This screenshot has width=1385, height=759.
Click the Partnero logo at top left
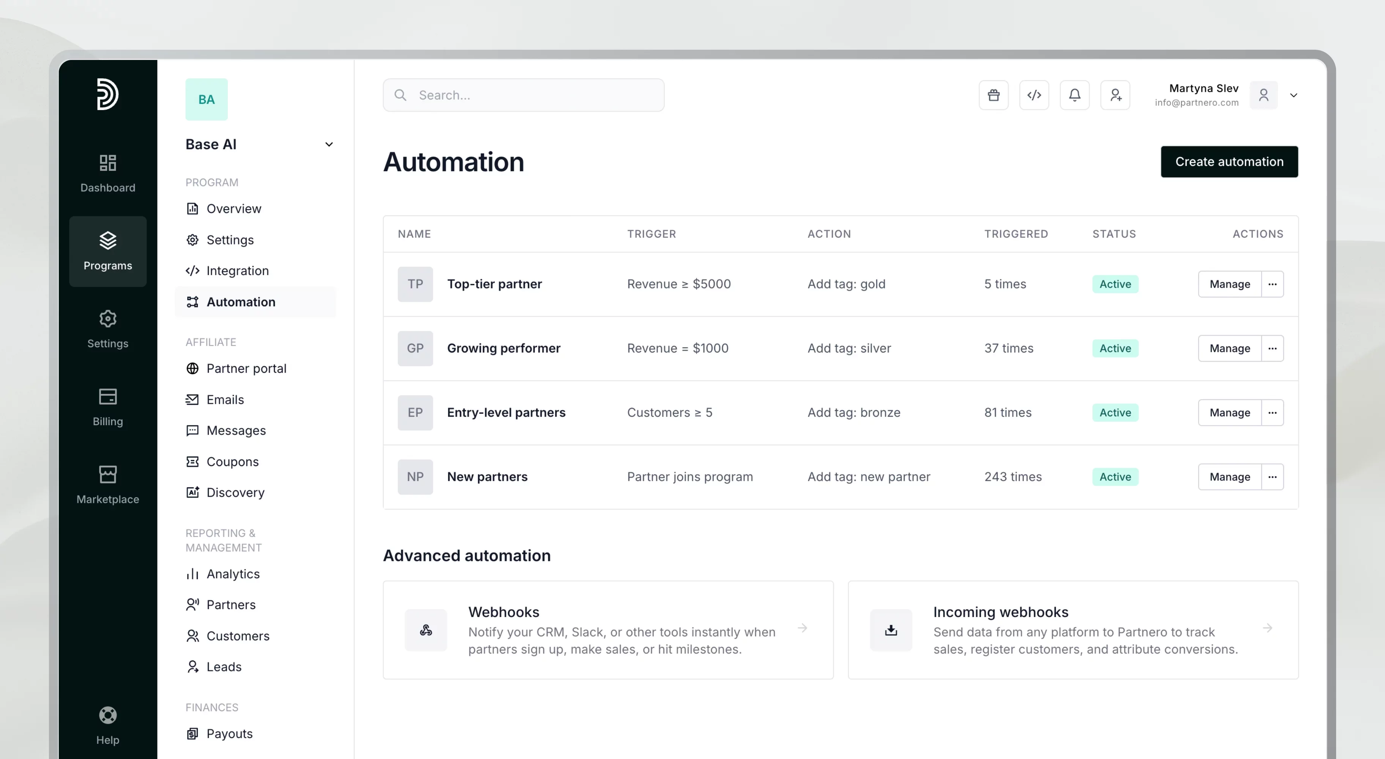[x=107, y=94]
